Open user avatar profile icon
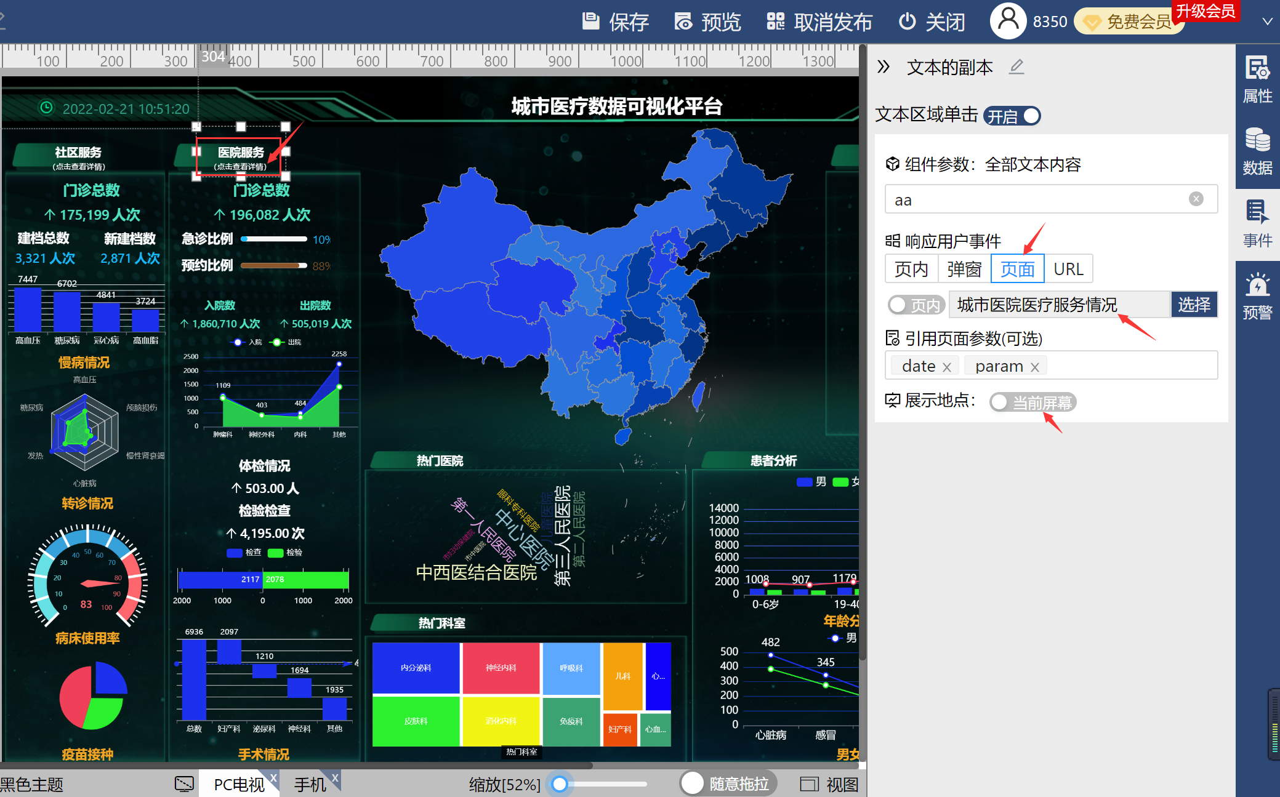1280x797 pixels. [x=1008, y=21]
